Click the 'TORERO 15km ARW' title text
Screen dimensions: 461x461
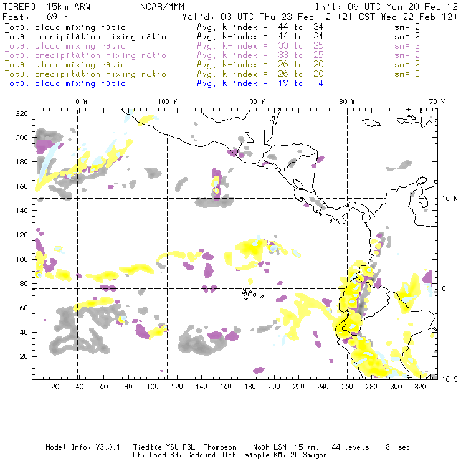pos(47,7)
